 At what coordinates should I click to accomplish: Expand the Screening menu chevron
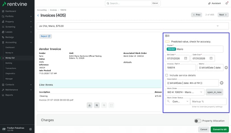coord(31,27)
